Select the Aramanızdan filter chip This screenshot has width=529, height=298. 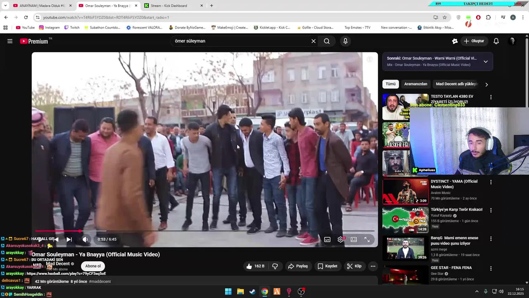(x=416, y=84)
